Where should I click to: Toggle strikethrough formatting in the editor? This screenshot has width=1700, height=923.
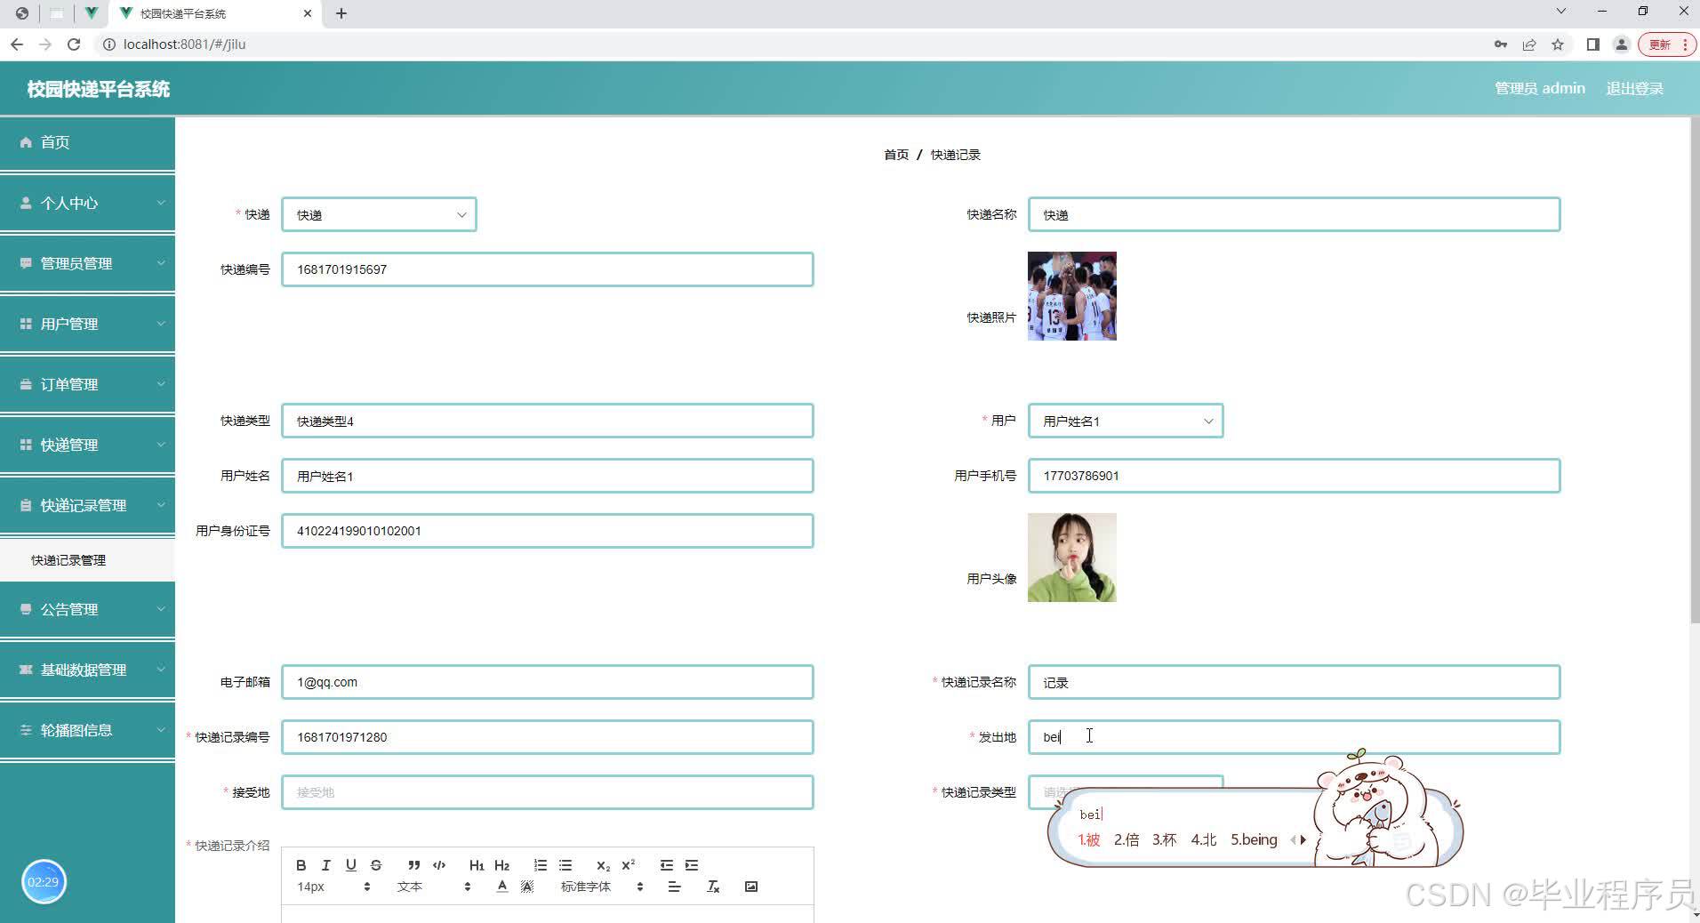tap(375, 865)
